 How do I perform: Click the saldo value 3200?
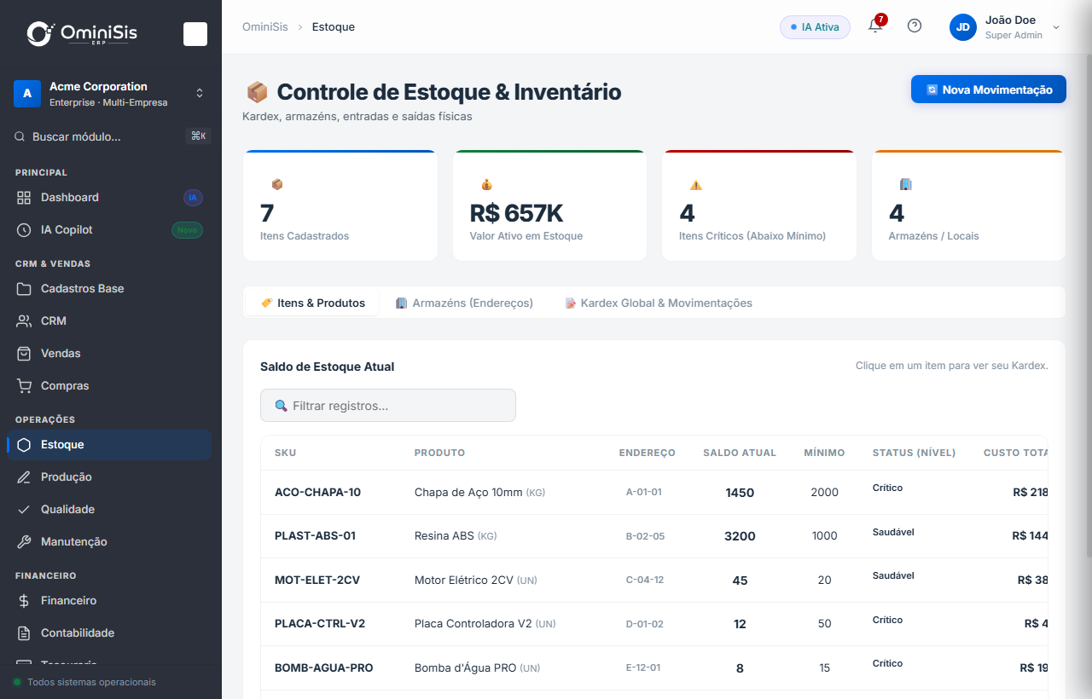[x=740, y=536]
